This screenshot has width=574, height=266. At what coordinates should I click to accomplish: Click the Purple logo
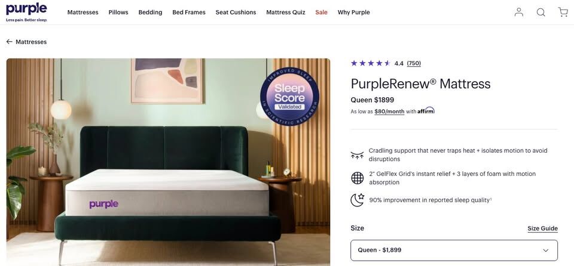click(x=26, y=12)
